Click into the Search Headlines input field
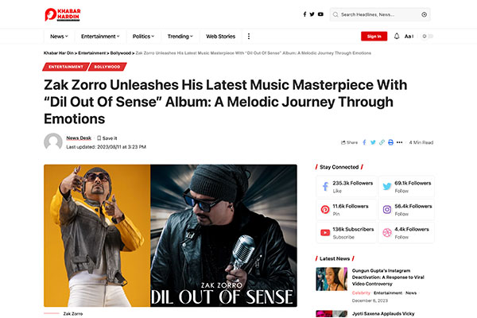 (378, 14)
